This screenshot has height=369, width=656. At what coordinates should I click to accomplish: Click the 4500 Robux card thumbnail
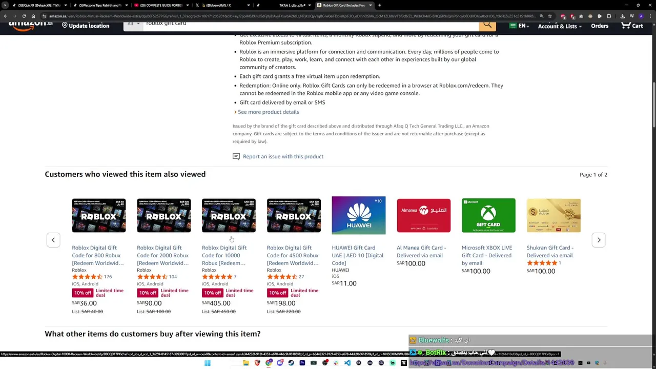coord(294,215)
